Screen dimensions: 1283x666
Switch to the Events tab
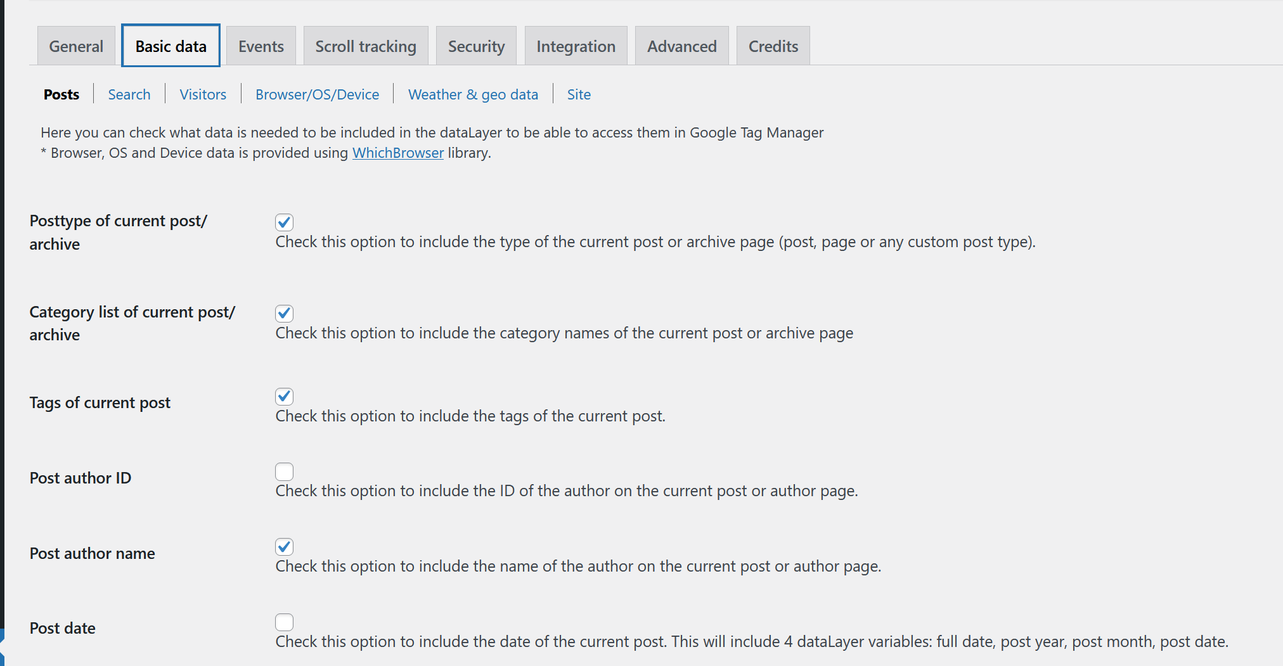261,46
